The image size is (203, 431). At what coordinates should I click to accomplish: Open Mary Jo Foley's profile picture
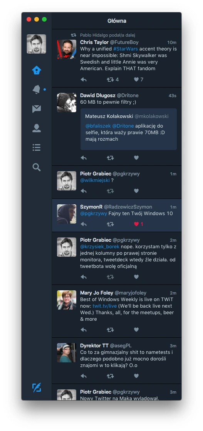(67, 300)
